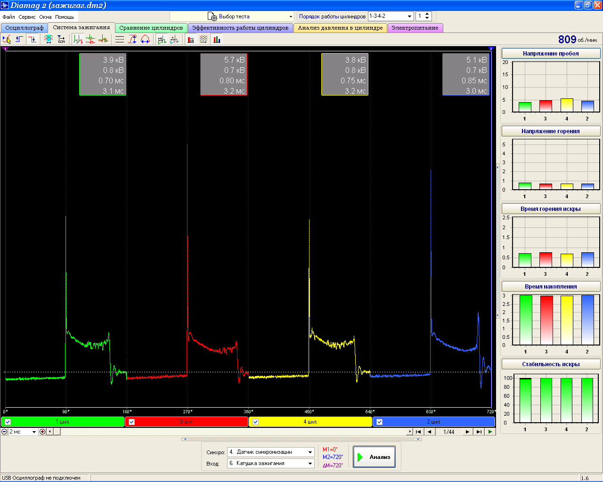Toggle the 2 цил. checkbox
The width and height of the screenshot is (603, 482).
(379, 422)
